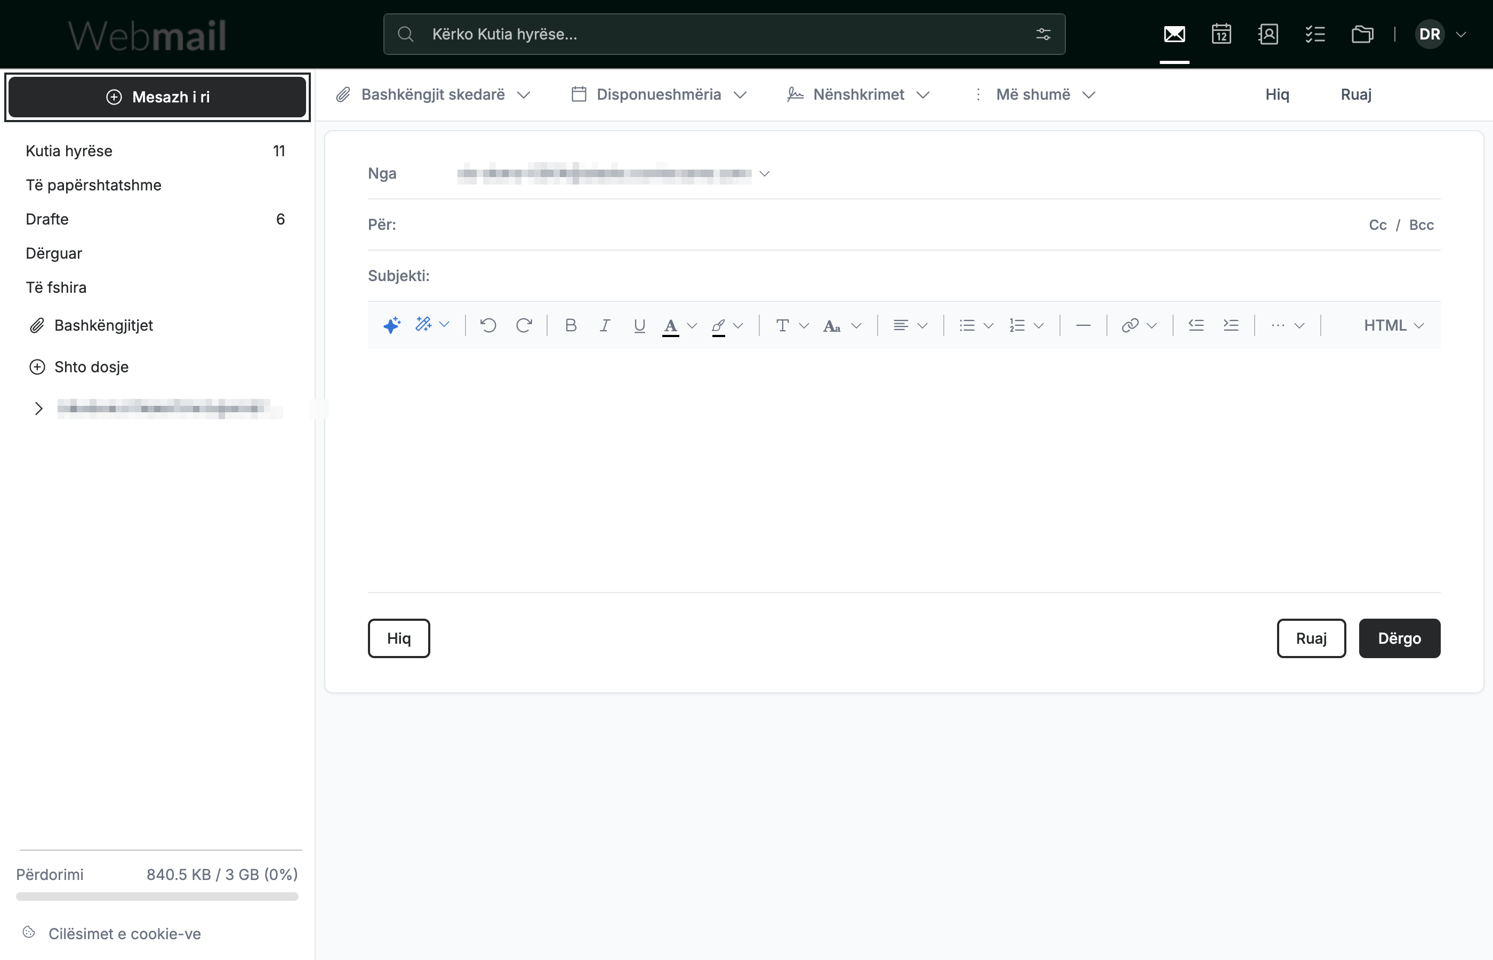Open Bashkëngjitjet attachments view
Viewport: 1493px width, 960px height.
pos(92,325)
